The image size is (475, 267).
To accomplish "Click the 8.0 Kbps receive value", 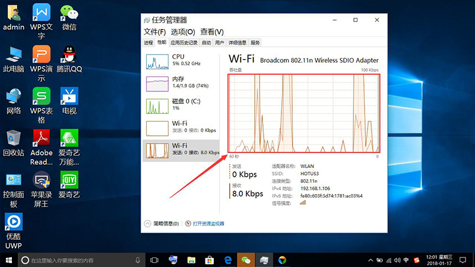I will click(248, 194).
